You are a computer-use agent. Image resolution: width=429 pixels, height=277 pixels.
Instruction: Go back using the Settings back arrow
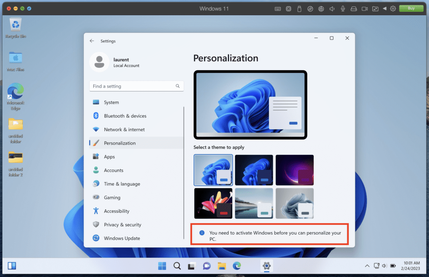[92, 41]
